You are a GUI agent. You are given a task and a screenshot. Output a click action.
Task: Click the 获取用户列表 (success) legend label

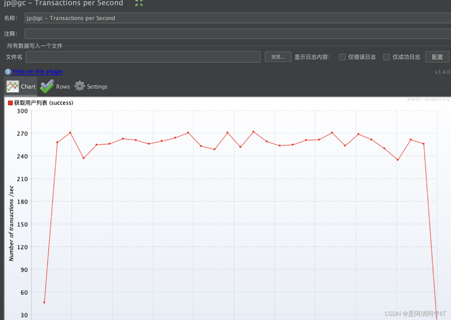click(44, 103)
